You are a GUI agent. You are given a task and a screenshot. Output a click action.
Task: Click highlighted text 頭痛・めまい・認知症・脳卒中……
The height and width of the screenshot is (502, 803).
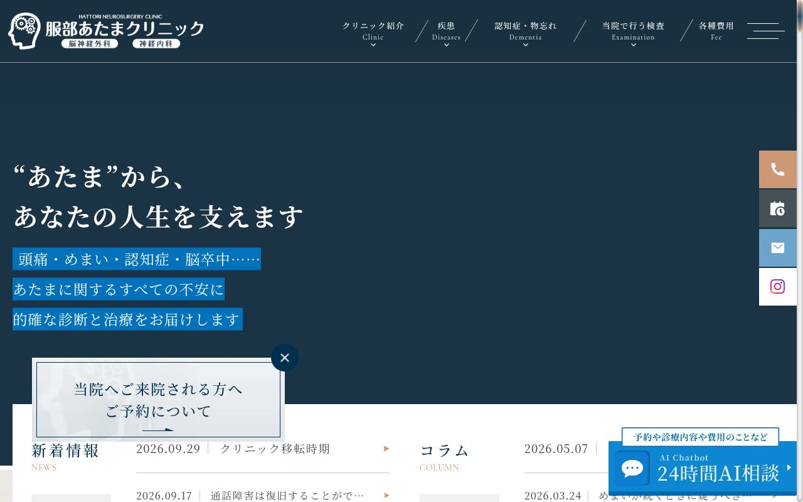click(x=137, y=259)
